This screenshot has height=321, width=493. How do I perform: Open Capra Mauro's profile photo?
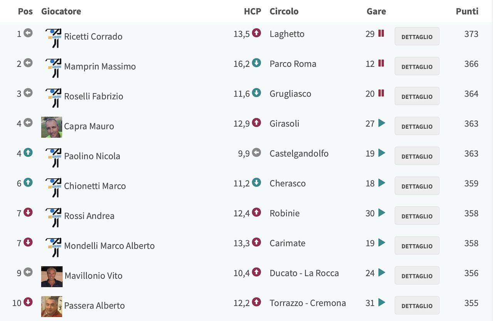pyautogui.click(x=52, y=127)
